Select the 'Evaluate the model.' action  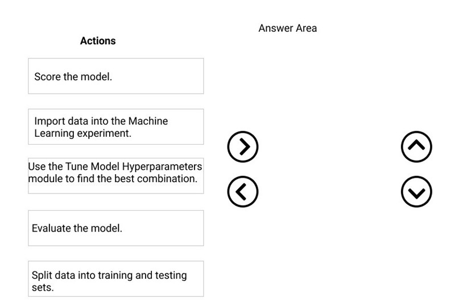coord(116,228)
